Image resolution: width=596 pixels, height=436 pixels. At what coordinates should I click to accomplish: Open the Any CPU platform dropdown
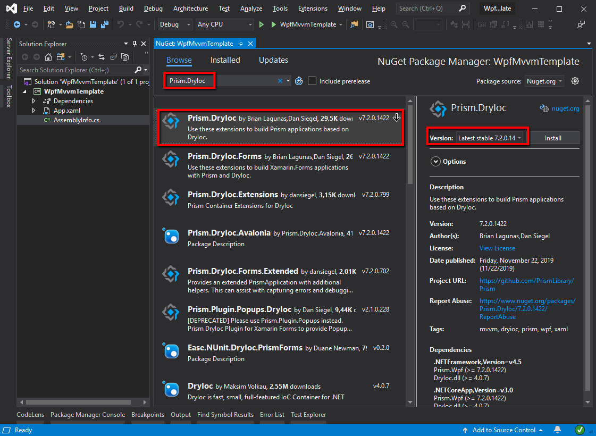224,24
